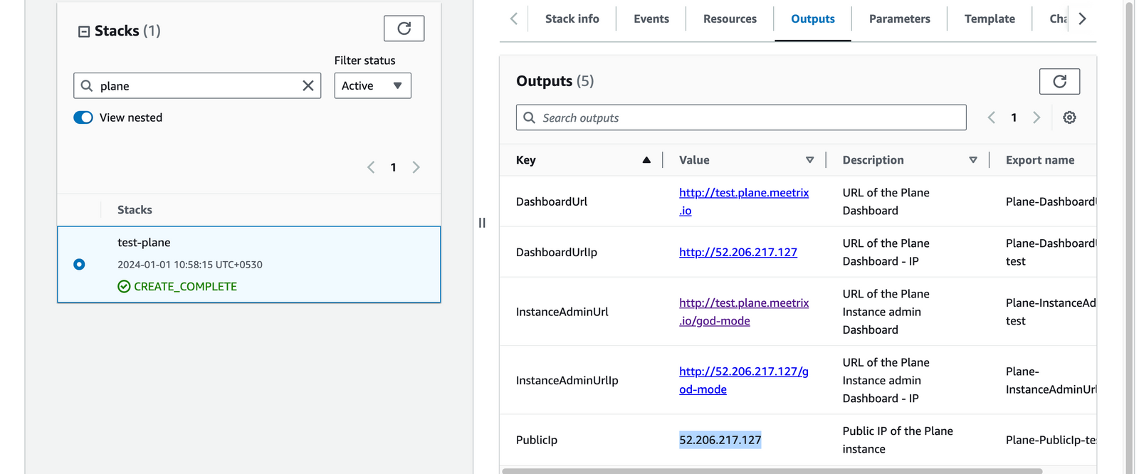Open the DashboardUrlIp link http://52.206.217.127
1139x474 pixels.
(738, 252)
